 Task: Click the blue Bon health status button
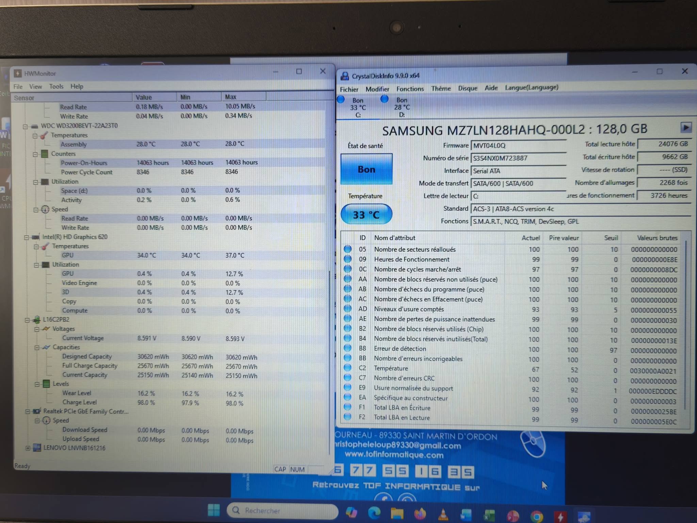click(x=367, y=169)
